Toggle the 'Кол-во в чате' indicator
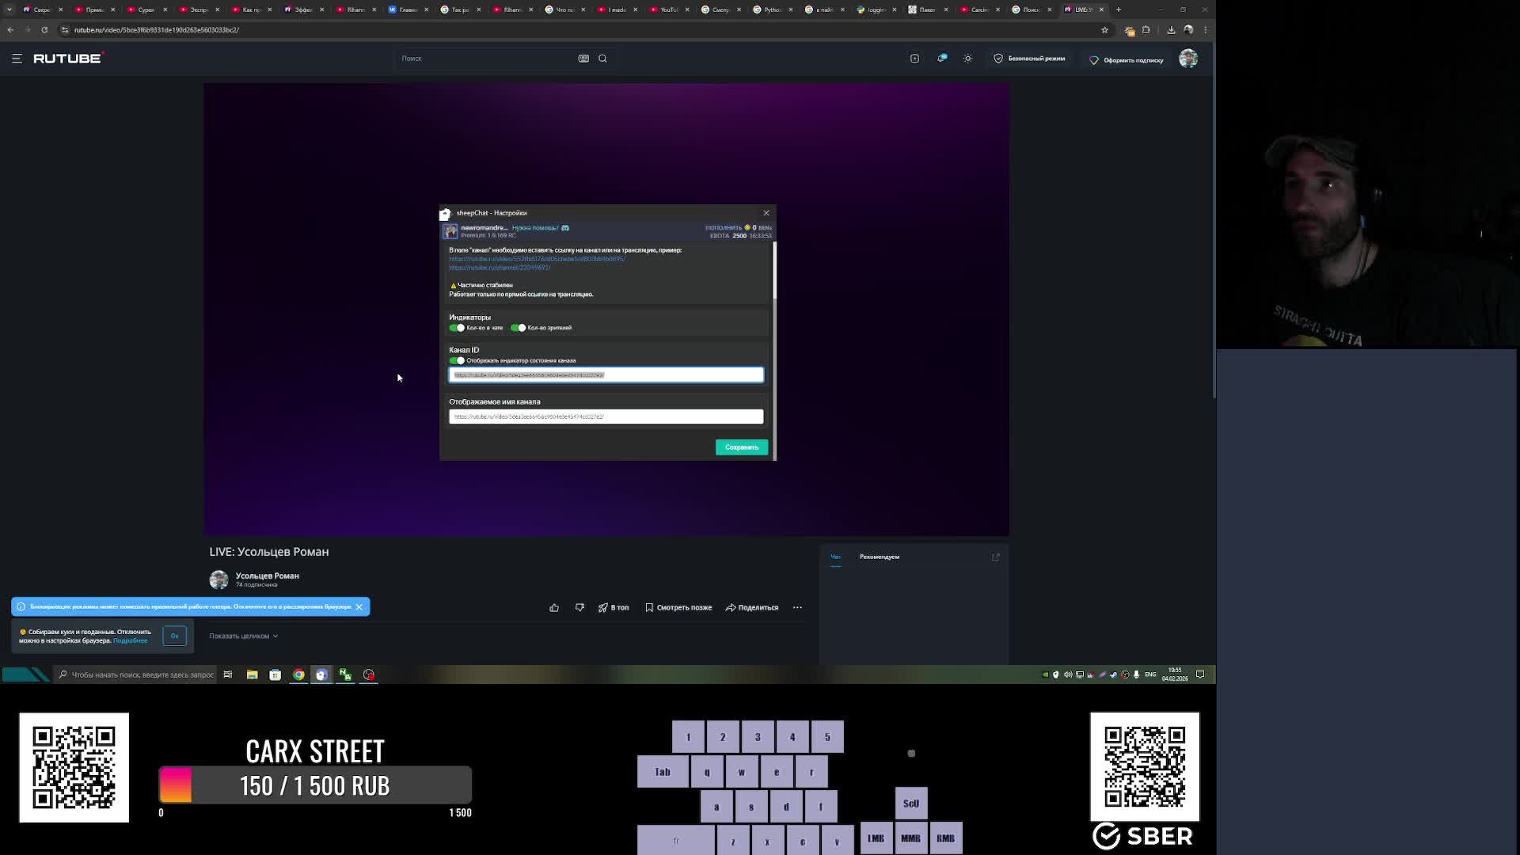1520x855 pixels. (x=457, y=328)
